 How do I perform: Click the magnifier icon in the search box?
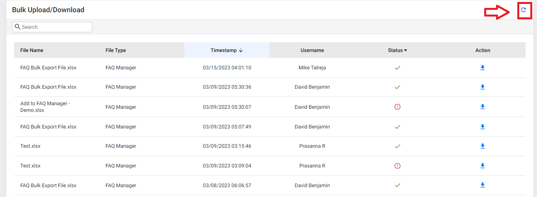coord(17,27)
